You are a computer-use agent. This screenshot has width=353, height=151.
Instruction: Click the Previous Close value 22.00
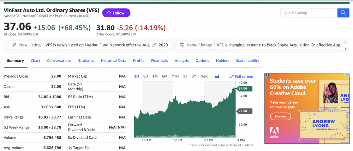point(56,76)
